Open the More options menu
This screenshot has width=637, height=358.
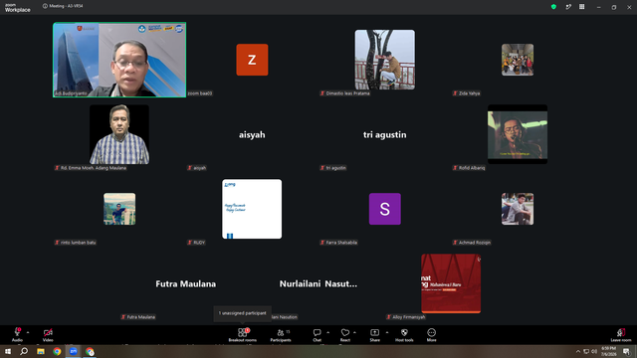click(x=431, y=334)
